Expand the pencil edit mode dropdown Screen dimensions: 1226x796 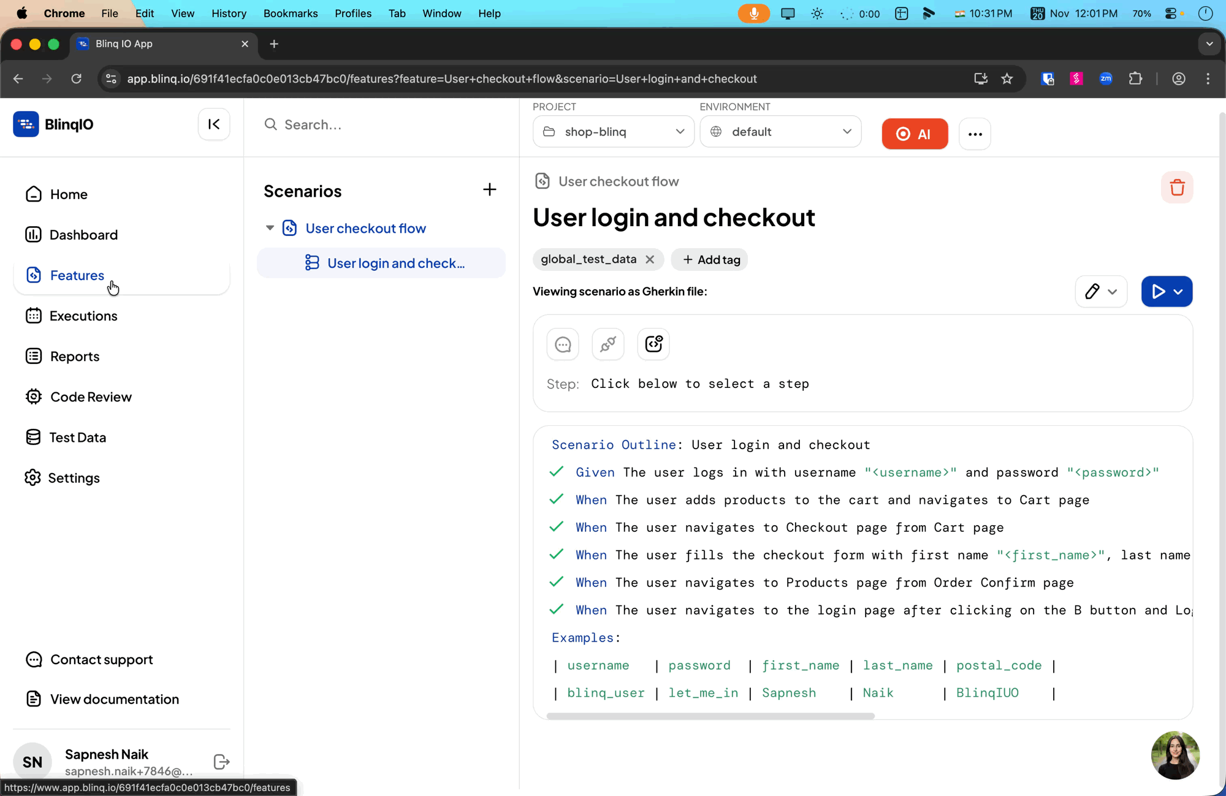click(1113, 292)
